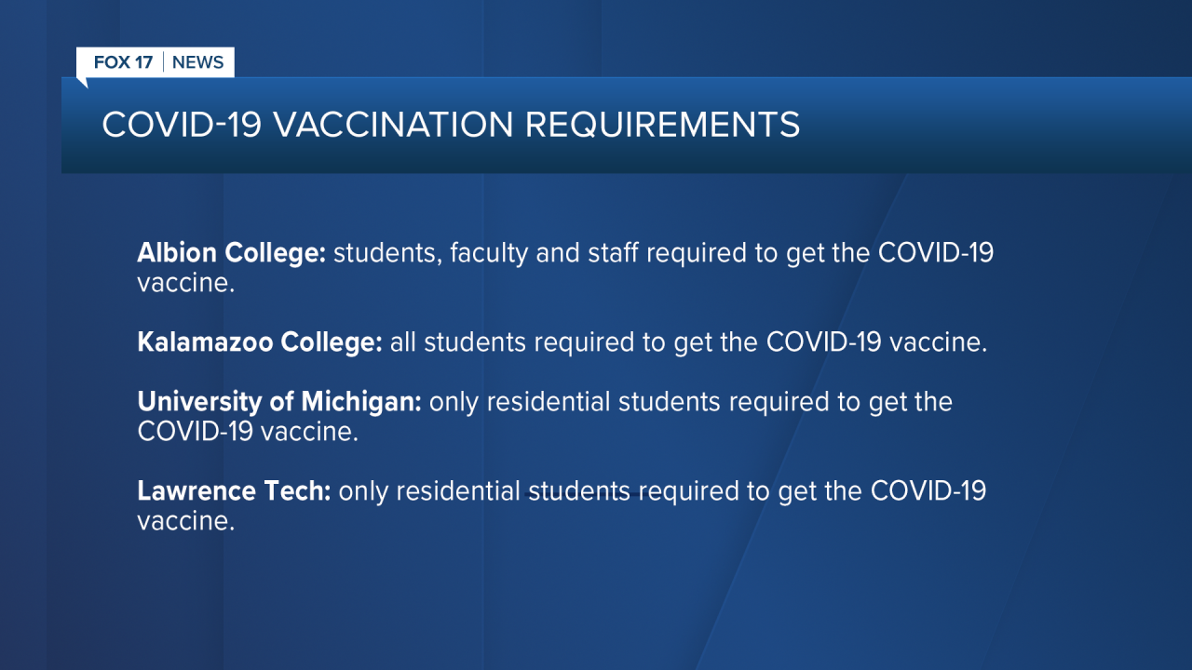This screenshot has height=670, width=1192.
Task: Click the FOX 17 badge corner tail
Action: point(81,83)
